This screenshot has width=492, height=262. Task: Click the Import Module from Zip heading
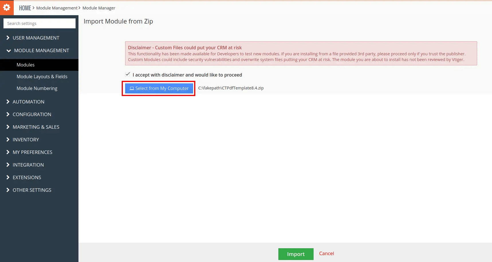118,21
